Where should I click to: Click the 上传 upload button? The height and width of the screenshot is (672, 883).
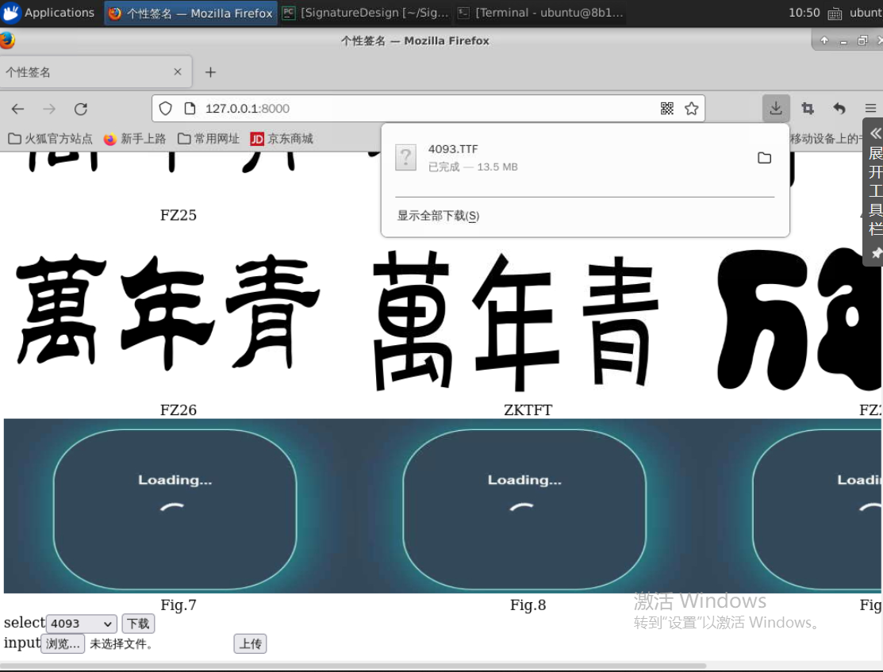click(250, 644)
